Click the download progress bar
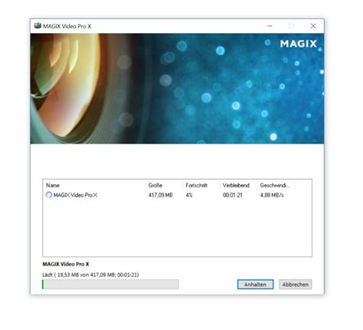The width and height of the screenshot is (363, 330). pos(110,284)
